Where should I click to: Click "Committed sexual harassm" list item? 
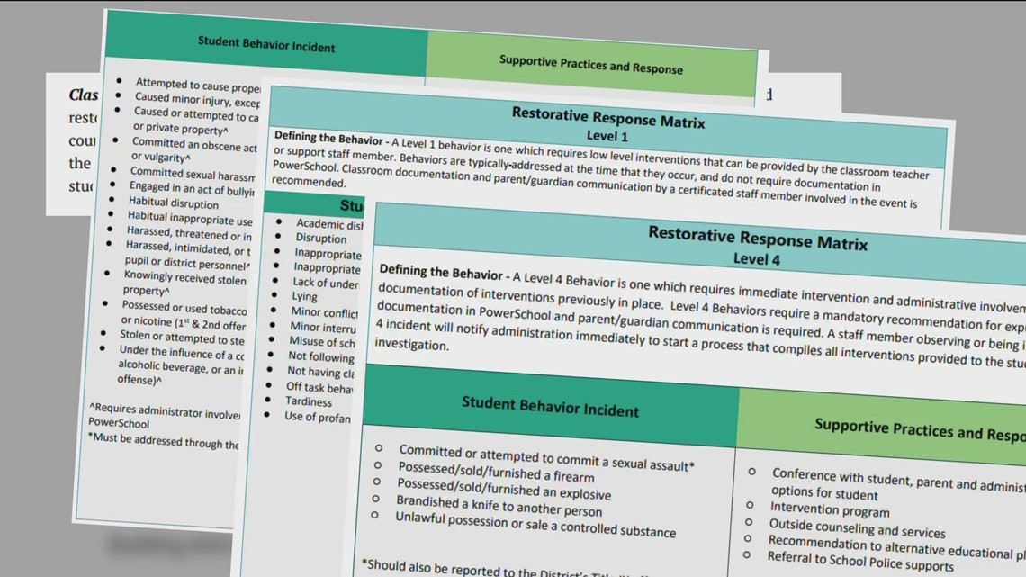[193, 174]
